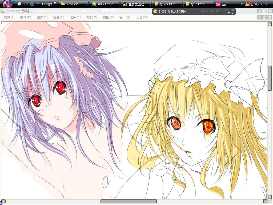Click the canvas scroll left arrow
This screenshot has height=205, width=273.
click(x=3, y=201)
